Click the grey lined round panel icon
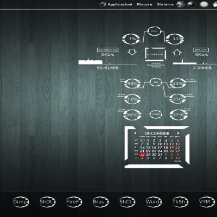The height and width of the screenshot is (217, 217). pos(204,4)
